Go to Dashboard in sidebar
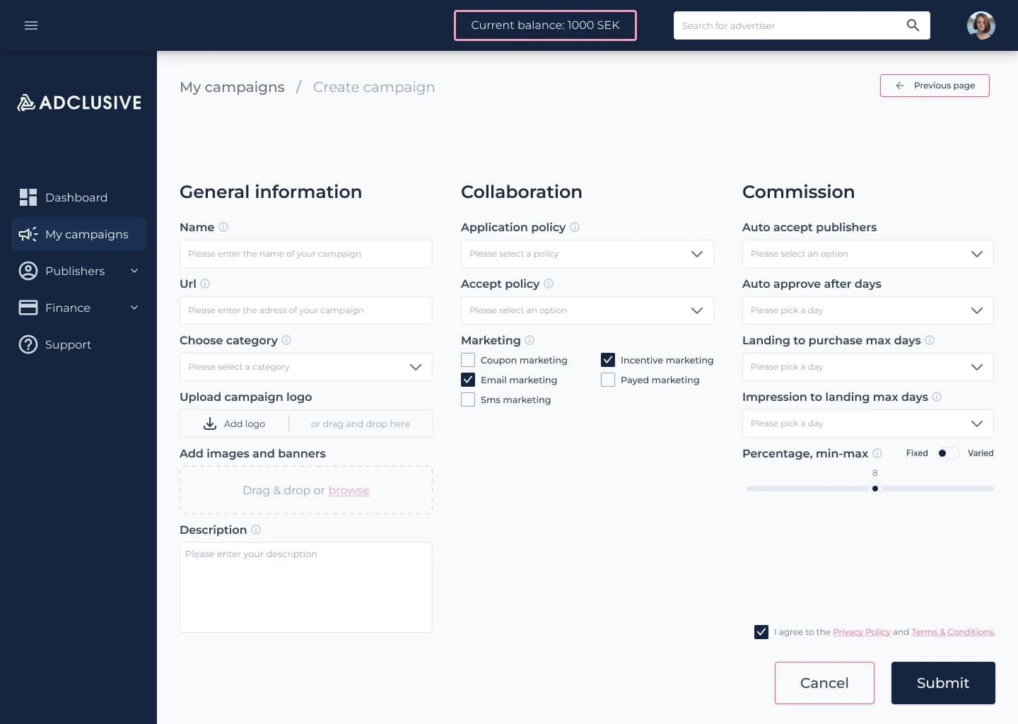The height and width of the screenshot is (724, 1018). pos(79,197)
